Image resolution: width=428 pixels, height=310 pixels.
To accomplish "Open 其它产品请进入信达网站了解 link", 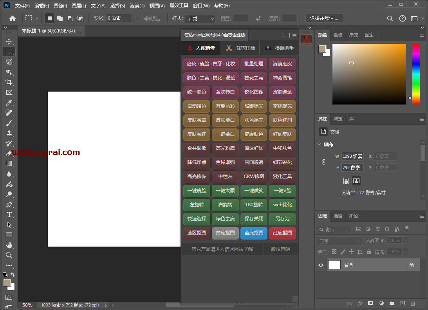I will (x=222, y=249).
